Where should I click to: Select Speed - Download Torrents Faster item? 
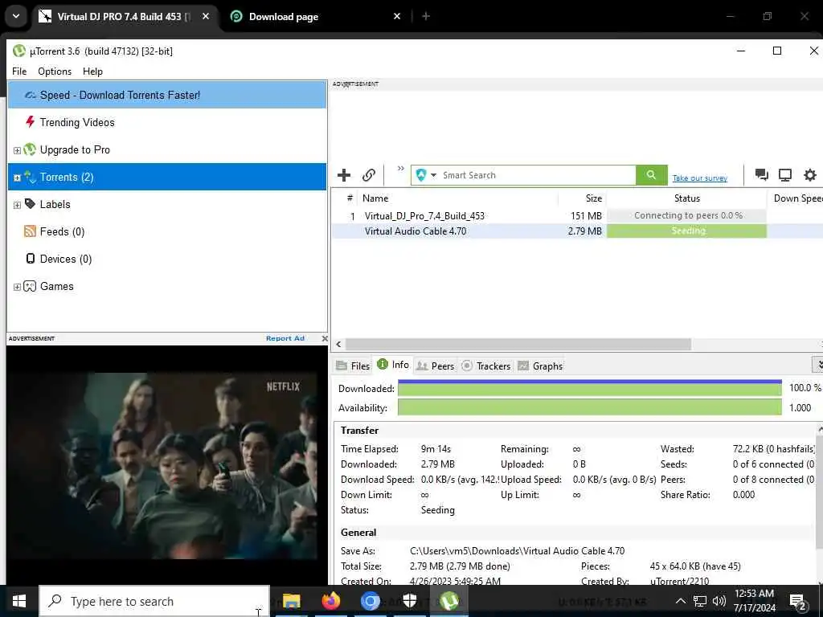167,95
